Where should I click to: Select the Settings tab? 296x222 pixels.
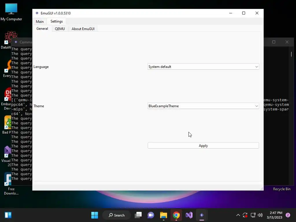[x=56, y=21]
